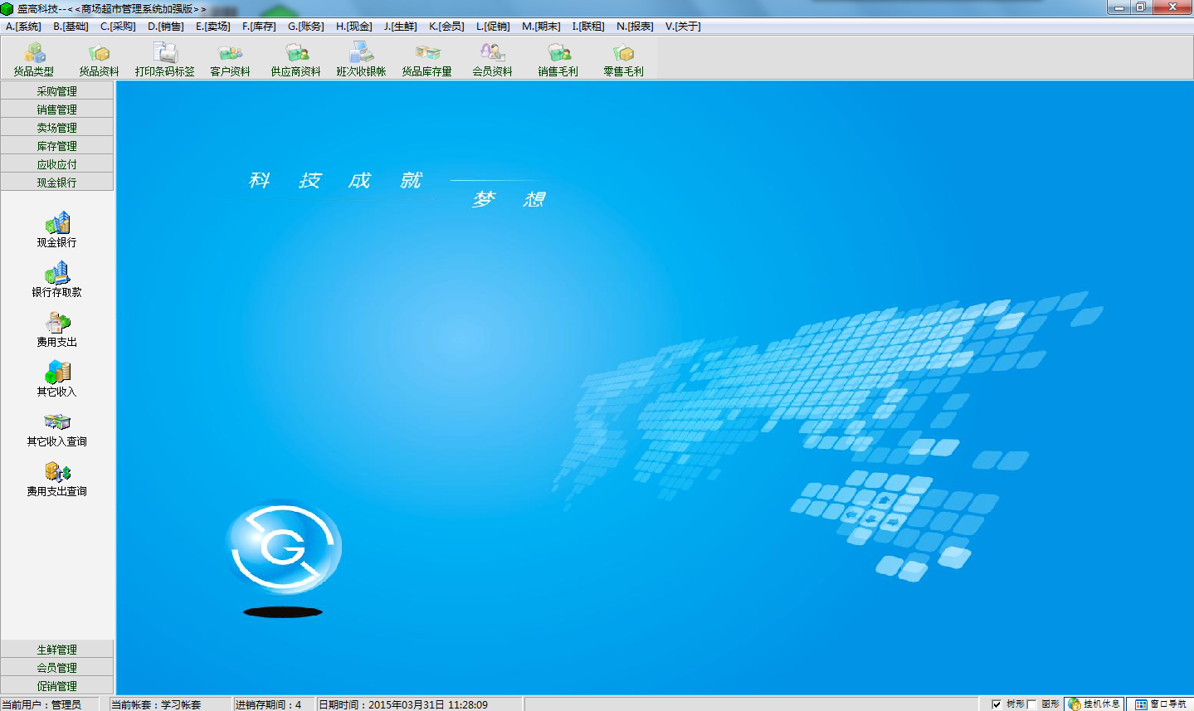The height and width of the screenshot is (711, 1194).
Task: Click the 日期时间 status bar entry
Action: pos(420,704)
